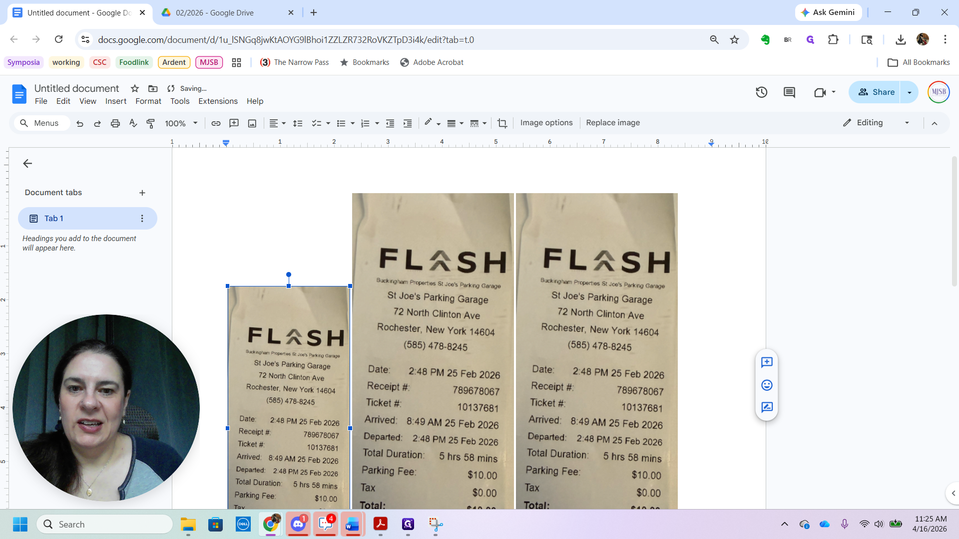The image size is (959, 539).
Task: Click the Replace image button
Action: click(613, 123)
